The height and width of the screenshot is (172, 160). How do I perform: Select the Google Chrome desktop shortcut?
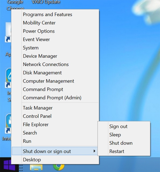15,5
